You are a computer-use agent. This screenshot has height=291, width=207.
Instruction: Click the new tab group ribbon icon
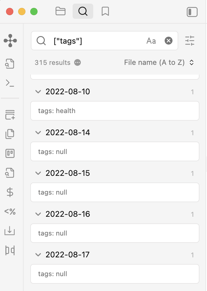tap(10, 115)
